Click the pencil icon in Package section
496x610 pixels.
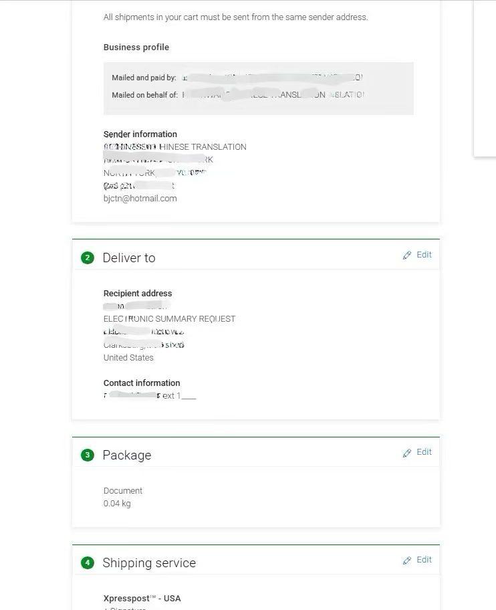pos(407,453)
